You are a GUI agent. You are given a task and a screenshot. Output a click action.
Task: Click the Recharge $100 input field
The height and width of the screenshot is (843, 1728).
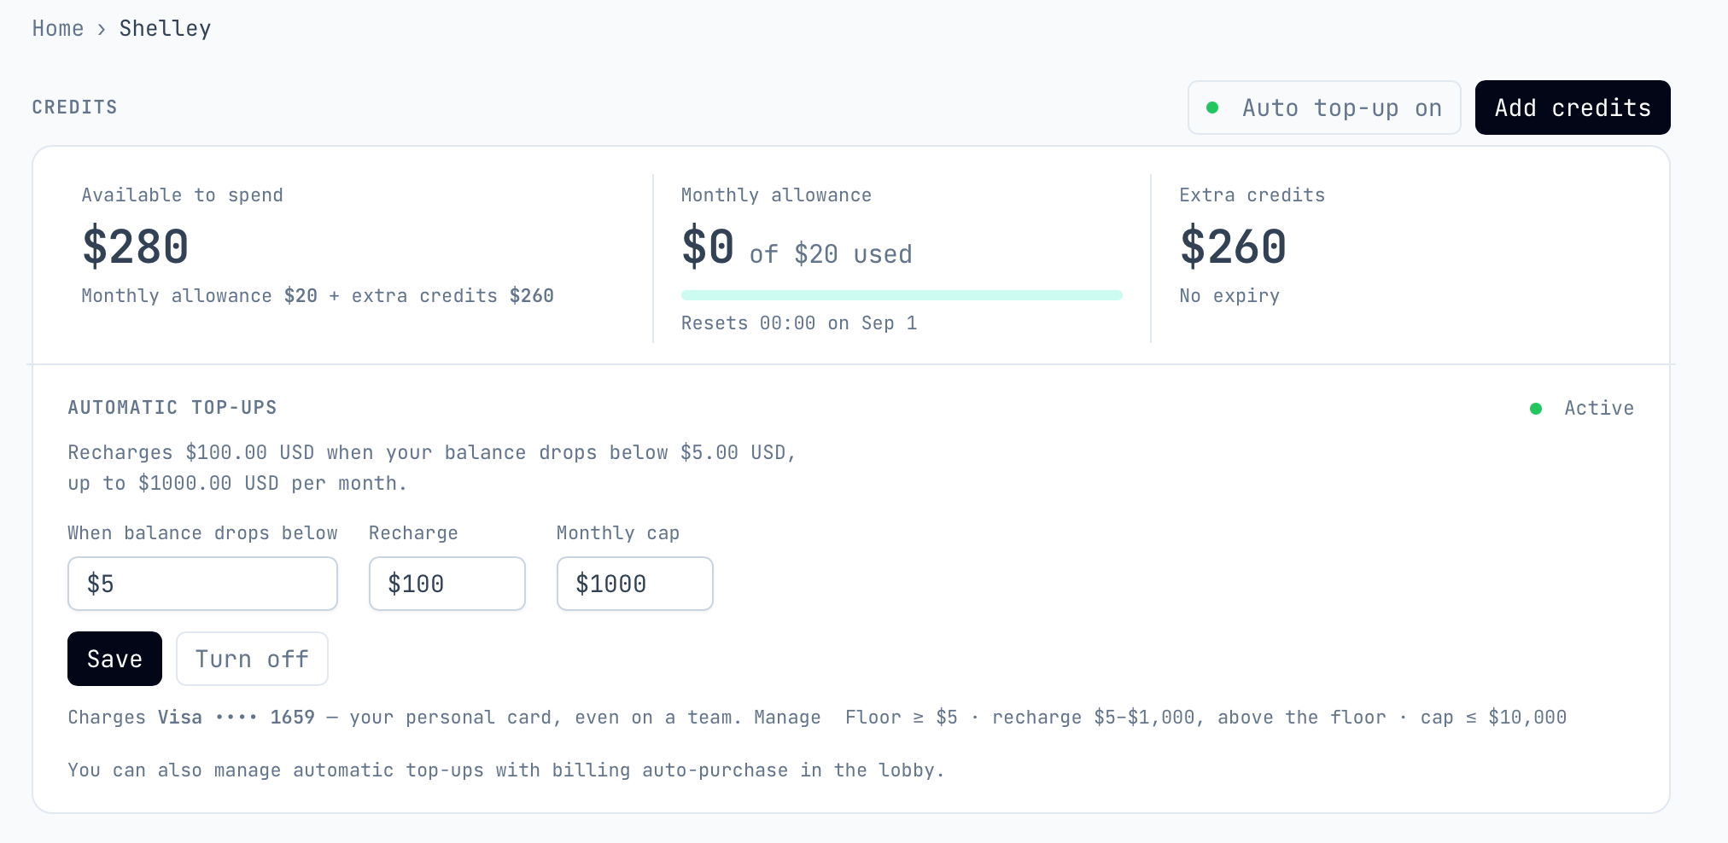tap(447, 584)
